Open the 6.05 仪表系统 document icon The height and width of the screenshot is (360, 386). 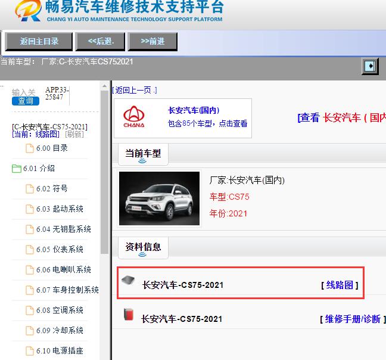(30, 250)
